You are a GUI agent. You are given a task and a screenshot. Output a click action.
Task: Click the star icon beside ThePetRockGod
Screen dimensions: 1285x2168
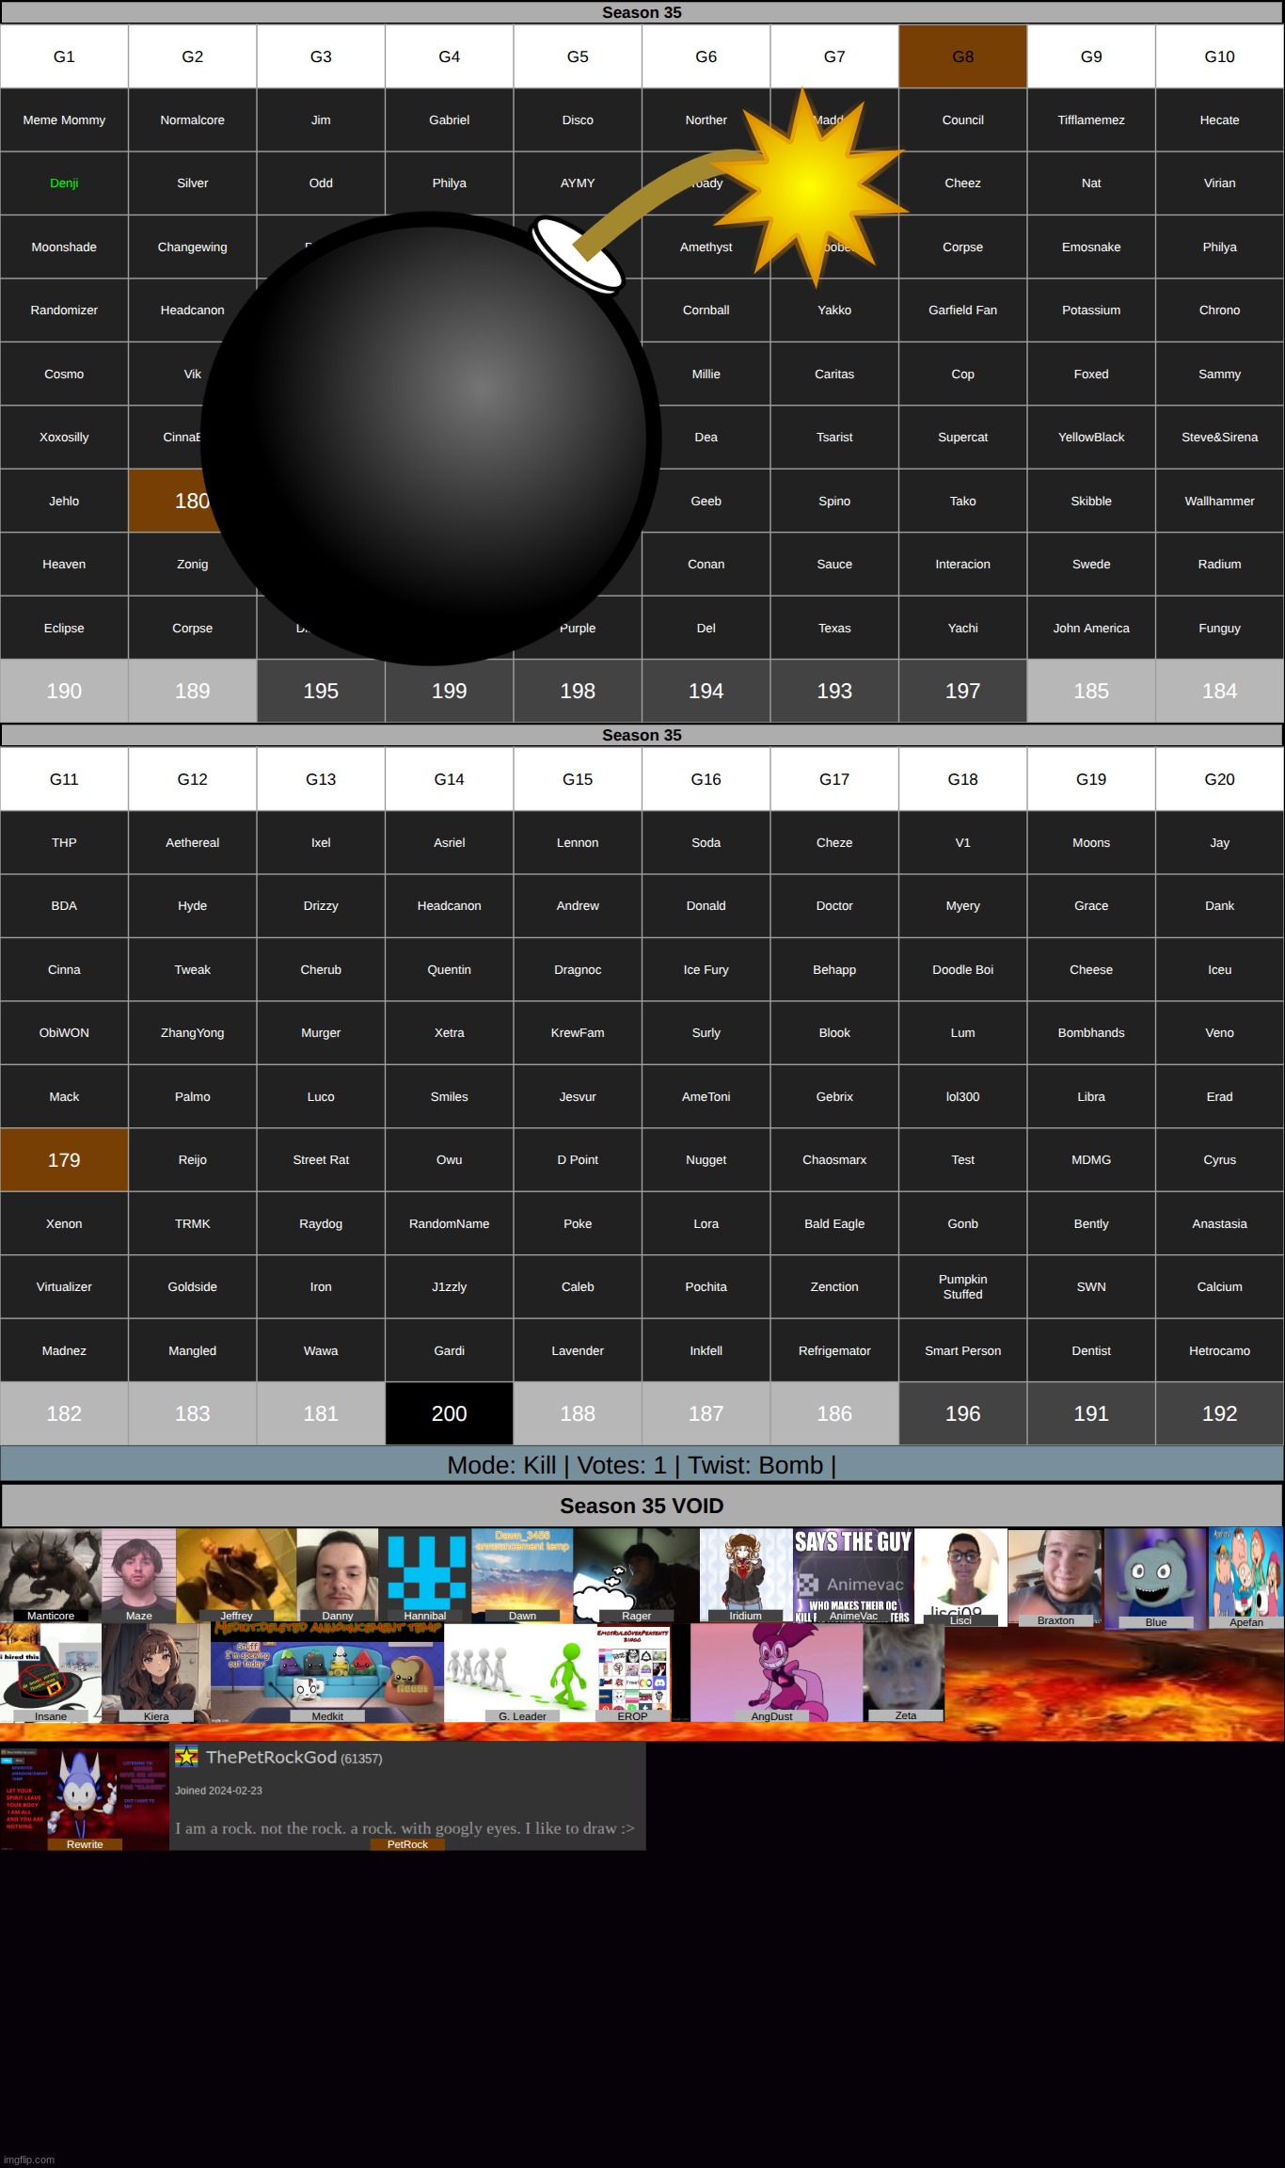click(186, 1756)
